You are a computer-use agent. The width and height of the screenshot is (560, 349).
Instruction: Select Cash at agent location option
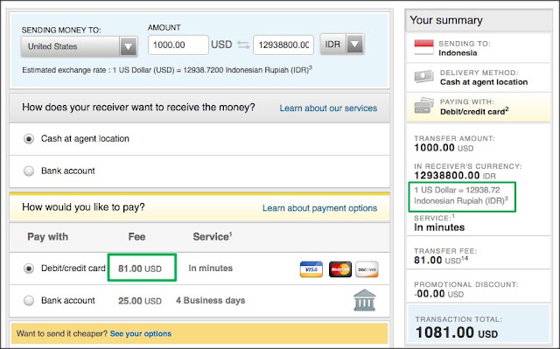[29, 138]
